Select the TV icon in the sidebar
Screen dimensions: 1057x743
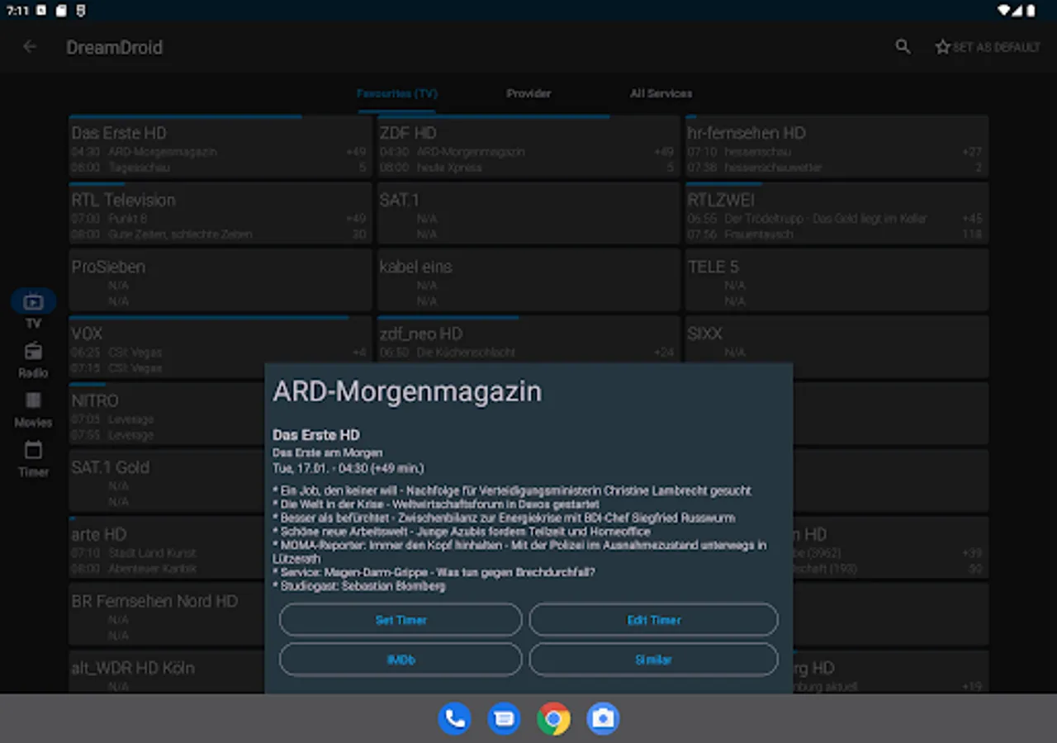[x=33, y=301]
